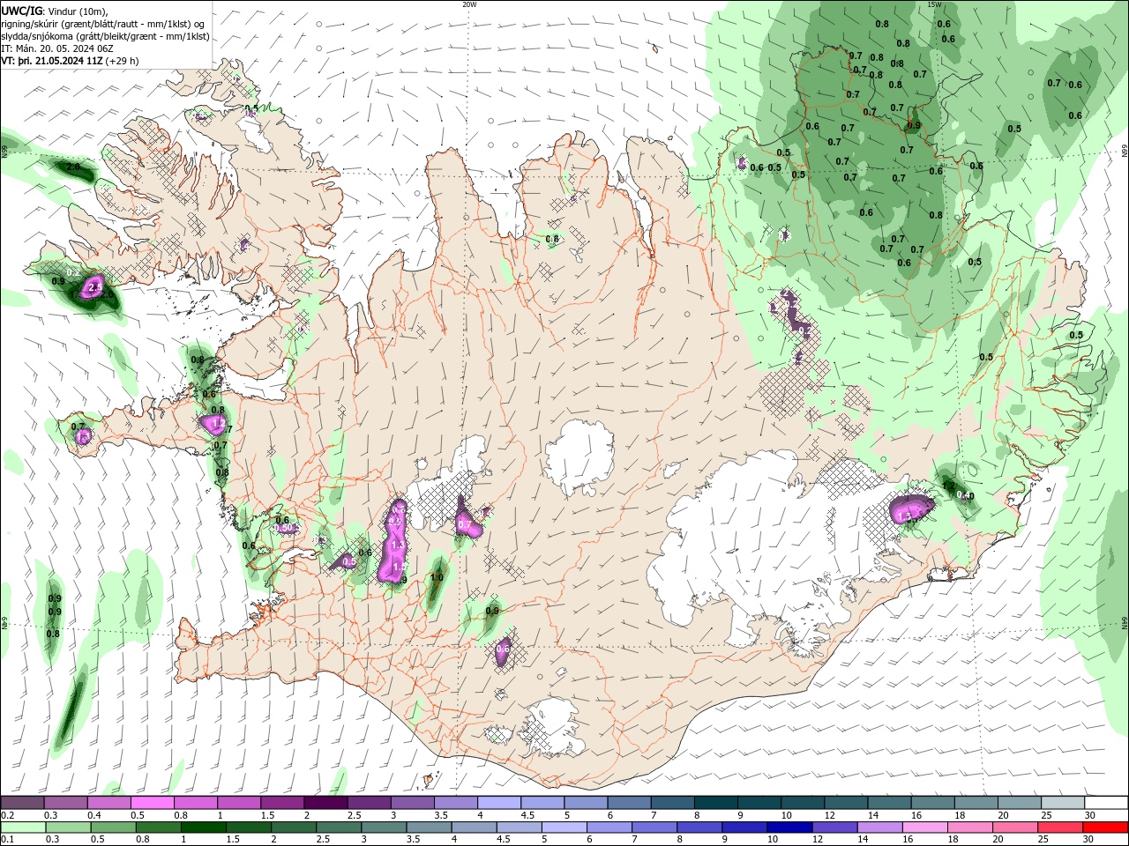Pick the dark teal 8 swatch in upper row
Screen dimensions: 1129x846
(x=716, y=802)
